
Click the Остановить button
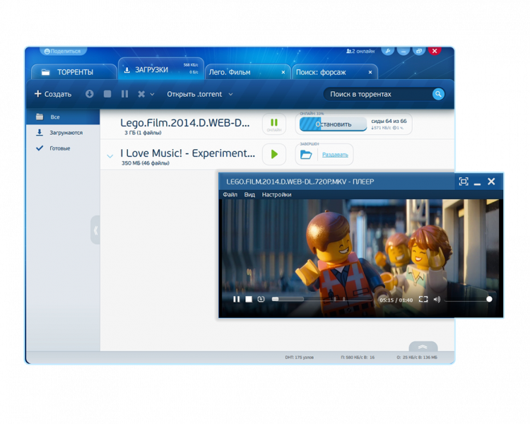point(333,124)
